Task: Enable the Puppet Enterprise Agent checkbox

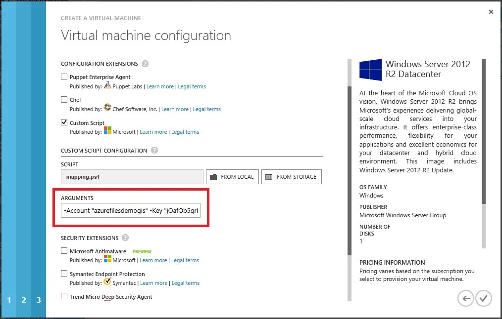Action: (x=64, y=77)
